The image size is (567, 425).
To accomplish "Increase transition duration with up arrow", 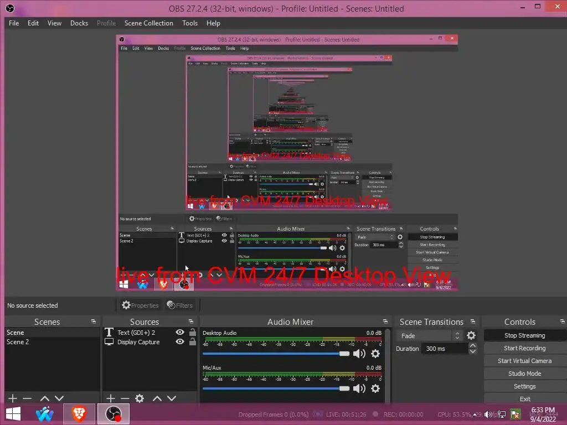I will tap(473, 345).
